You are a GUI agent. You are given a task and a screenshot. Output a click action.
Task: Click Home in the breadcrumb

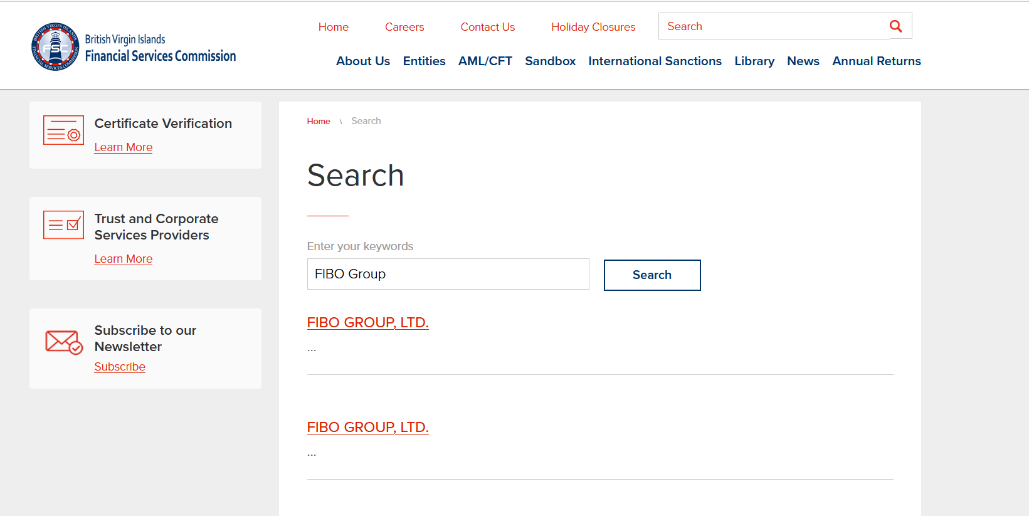point(319,121)
